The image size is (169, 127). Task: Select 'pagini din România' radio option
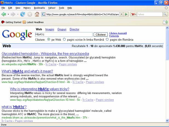click(x=107, y=39)
